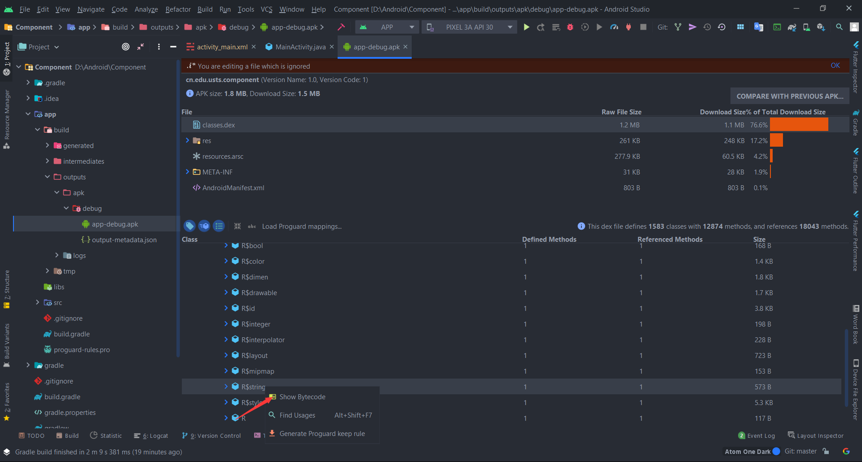Select Show Bytecode from the context menu

click(x=303, y=397)
